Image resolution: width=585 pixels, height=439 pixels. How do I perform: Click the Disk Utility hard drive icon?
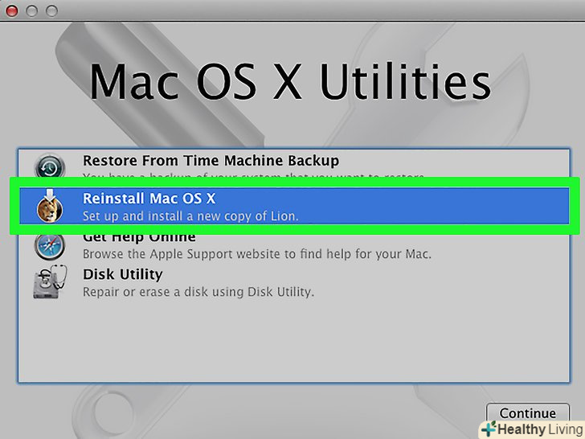49,282
